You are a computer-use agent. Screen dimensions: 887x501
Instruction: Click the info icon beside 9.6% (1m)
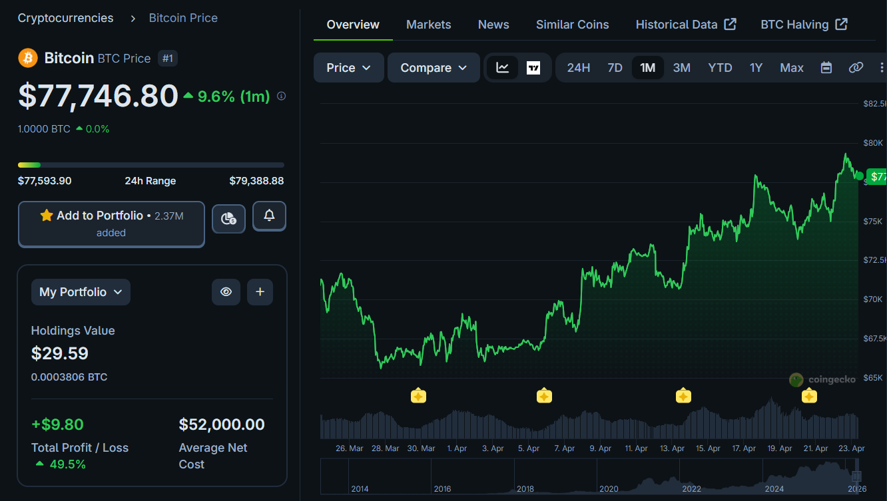[281, 96]
